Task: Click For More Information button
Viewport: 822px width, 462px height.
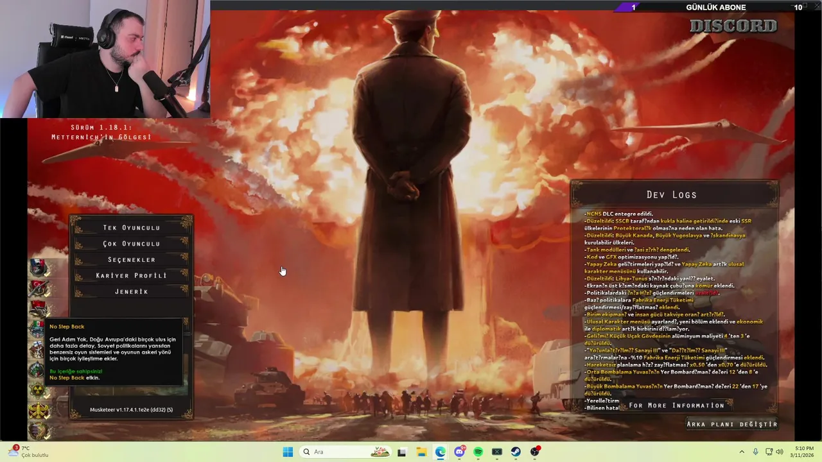Action: tap(677, 406)
